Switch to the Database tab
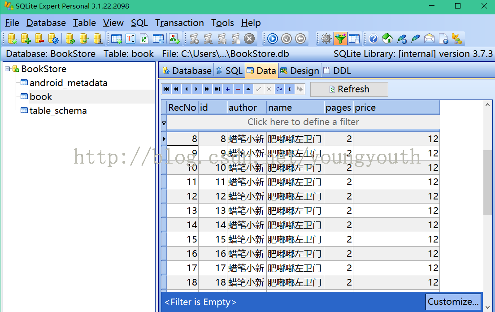Image resolution: width=495 pixels, height=312 pixels. [187, 71]
